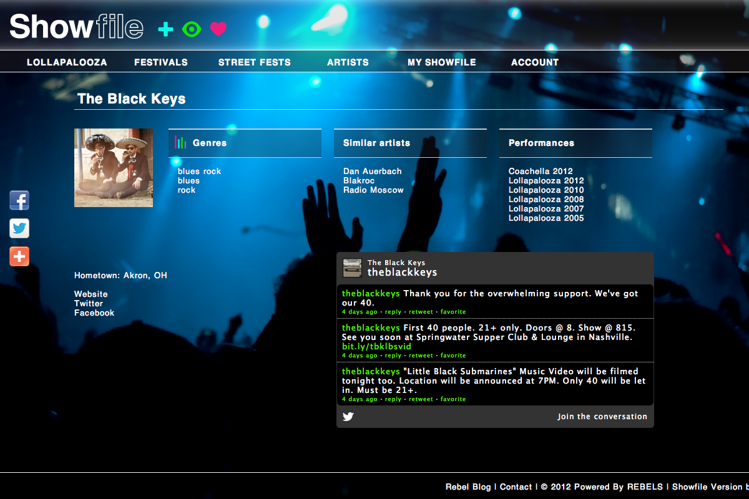The image size is (749, 499).
Task: Click the REBELS footer link
Action: 645,487
